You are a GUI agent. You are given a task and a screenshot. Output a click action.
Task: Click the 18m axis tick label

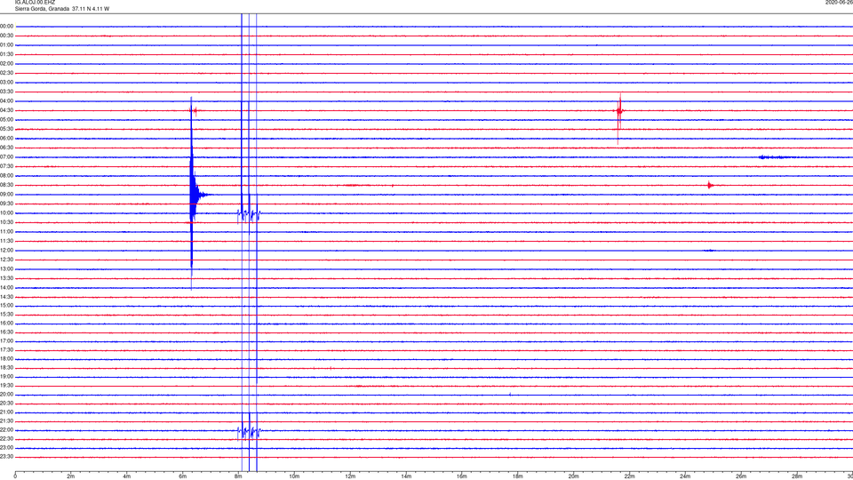(x=518, y=476)
